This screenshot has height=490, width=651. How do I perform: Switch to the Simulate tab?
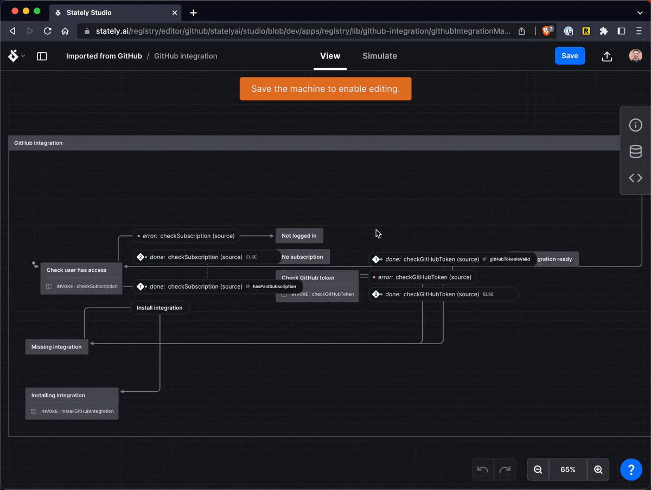[379, 56]
